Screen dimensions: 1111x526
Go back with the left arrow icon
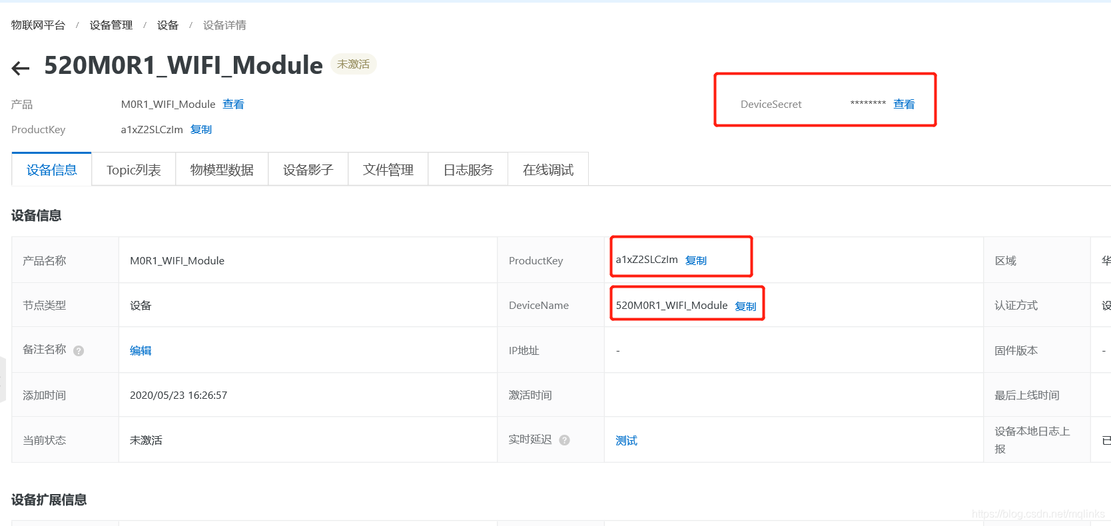tap(21, 67)
